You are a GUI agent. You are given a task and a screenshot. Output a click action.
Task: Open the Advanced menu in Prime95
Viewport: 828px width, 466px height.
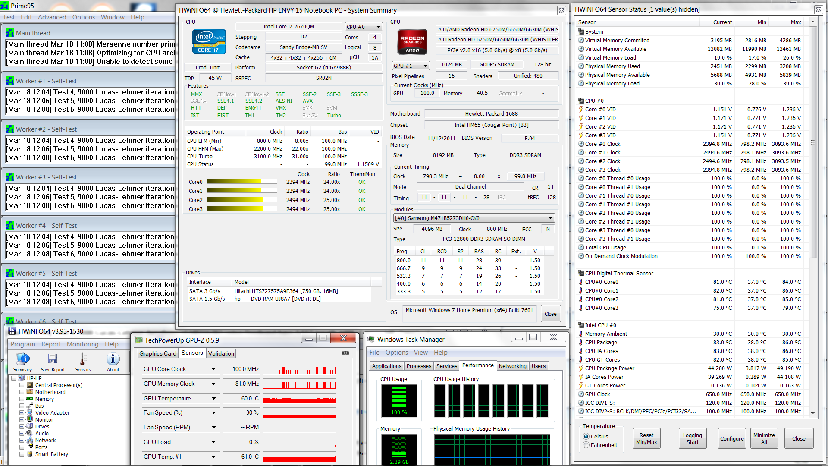click(52, 17)
